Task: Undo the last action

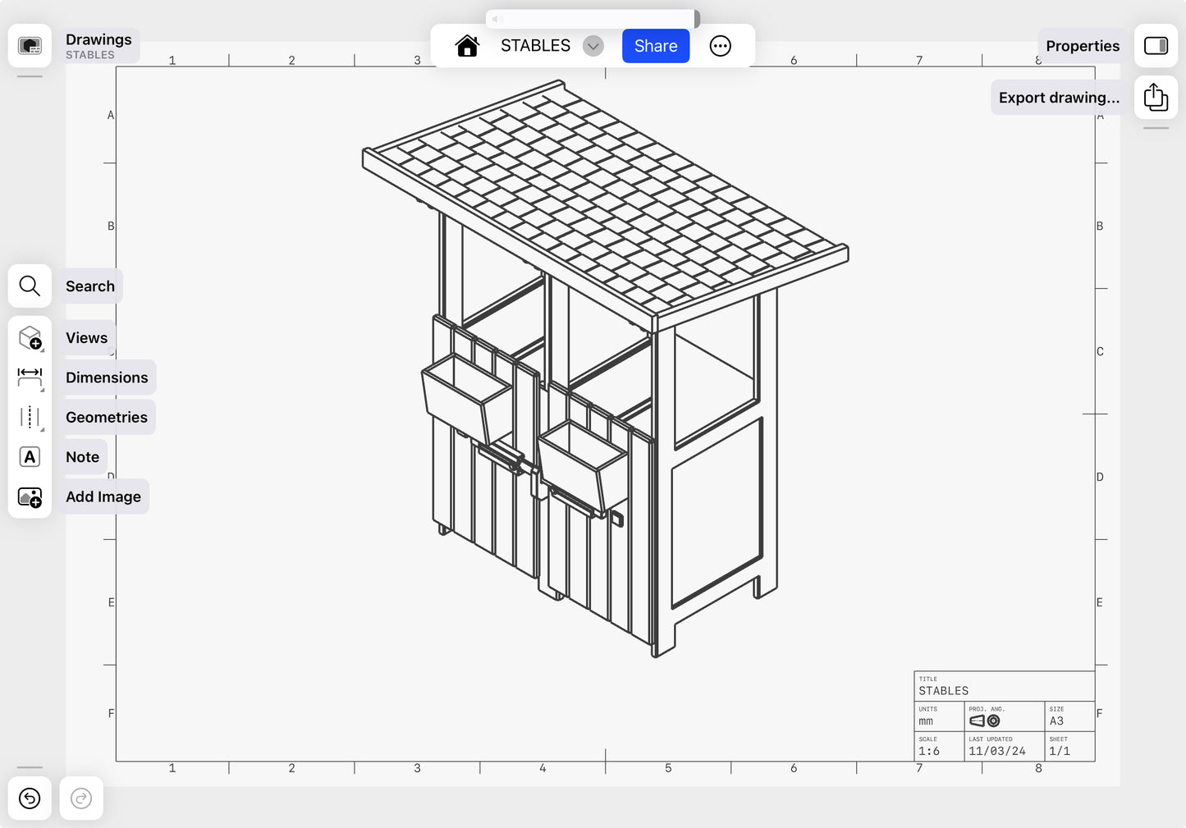Action: pyautogui.click(x=30, y=798)
